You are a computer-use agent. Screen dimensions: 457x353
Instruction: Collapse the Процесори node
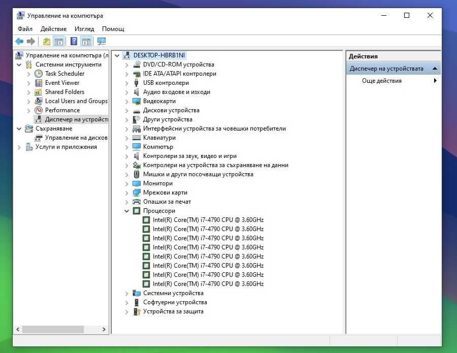127,211
